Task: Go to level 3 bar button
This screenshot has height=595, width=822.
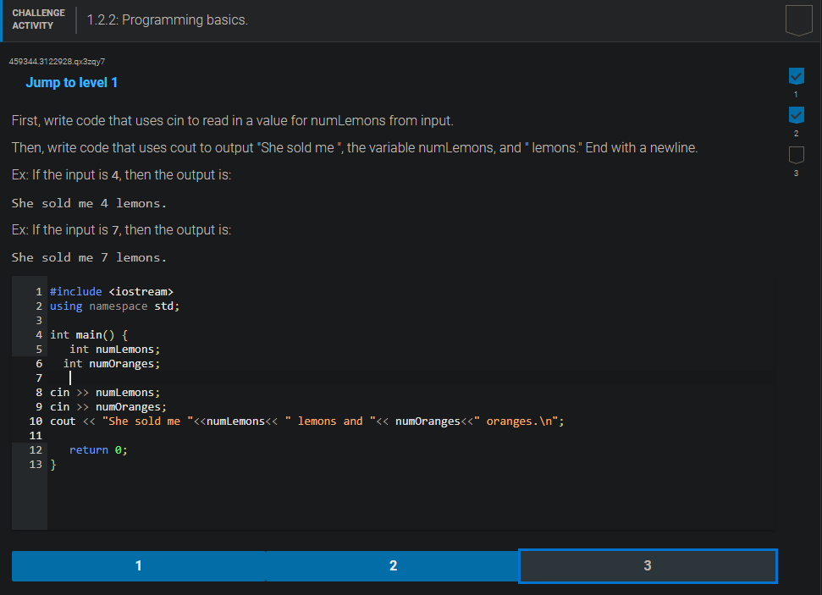Action: point(648,565)
